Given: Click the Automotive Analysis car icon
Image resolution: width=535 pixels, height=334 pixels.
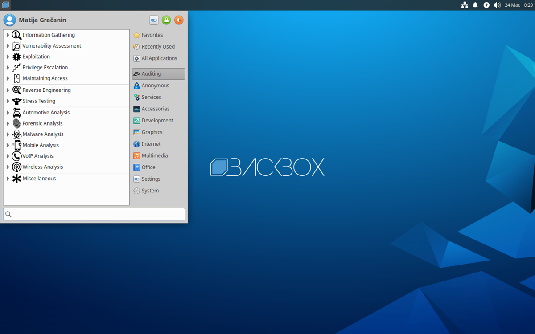Looking at the screenshot, I should pos(16,113).
